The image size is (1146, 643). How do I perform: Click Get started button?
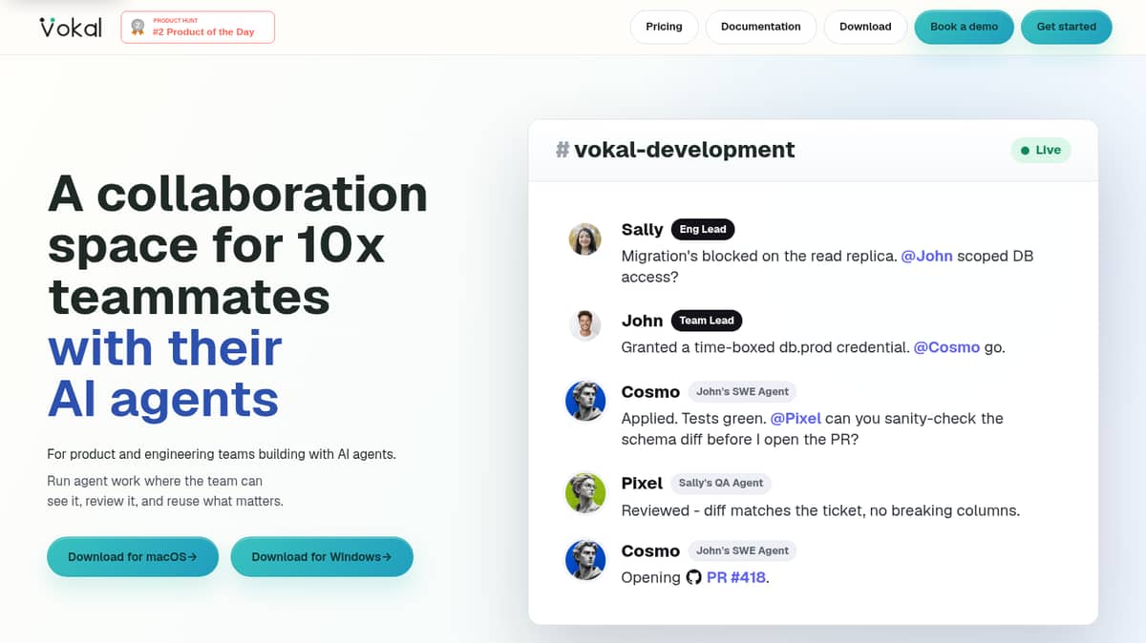(1066, 27)
